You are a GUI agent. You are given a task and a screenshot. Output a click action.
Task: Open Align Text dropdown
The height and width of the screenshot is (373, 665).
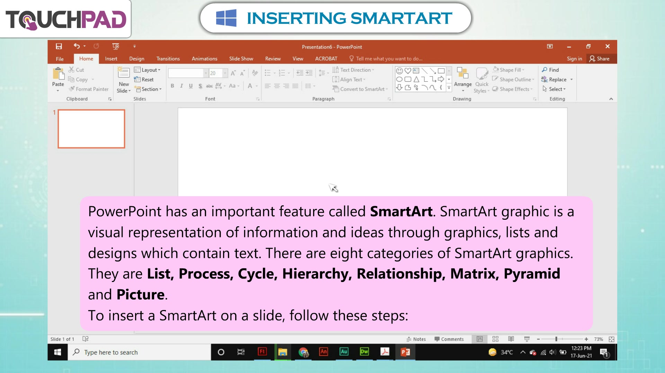(349, 80)
